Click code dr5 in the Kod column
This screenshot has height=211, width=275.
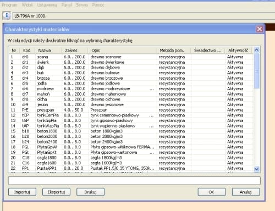pos(25,84)
